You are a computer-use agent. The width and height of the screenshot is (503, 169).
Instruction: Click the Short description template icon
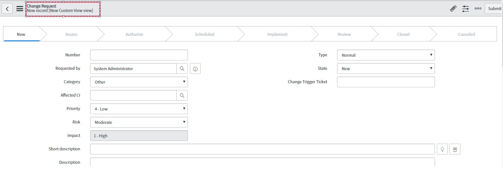tap(455, 149)
